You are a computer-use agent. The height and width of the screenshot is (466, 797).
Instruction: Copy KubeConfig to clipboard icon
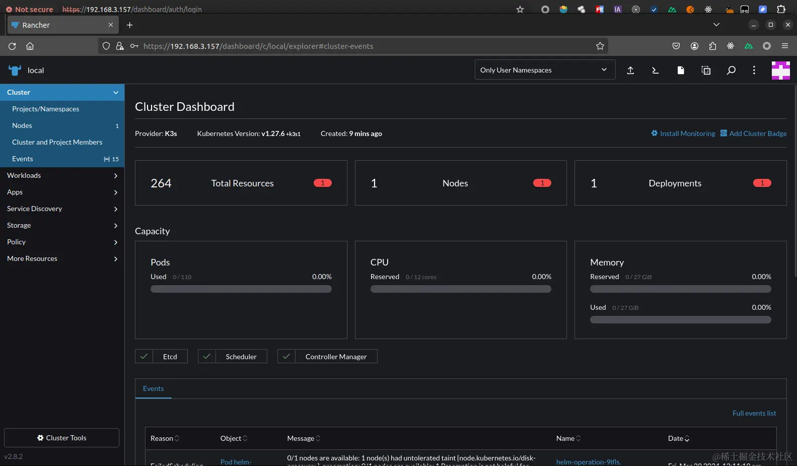706,70
